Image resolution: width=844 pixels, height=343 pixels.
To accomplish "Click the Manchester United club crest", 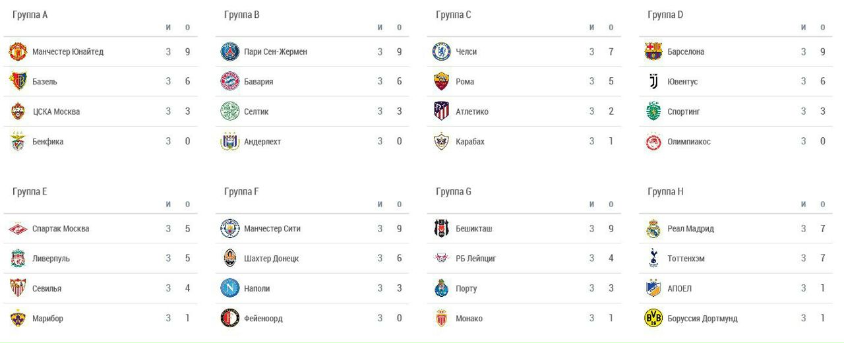I will (x=18, y=51).
